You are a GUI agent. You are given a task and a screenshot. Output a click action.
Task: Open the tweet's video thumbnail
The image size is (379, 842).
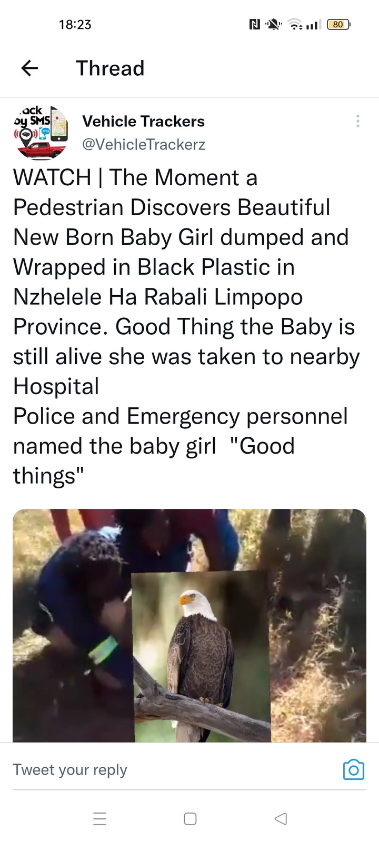point(189,626)
